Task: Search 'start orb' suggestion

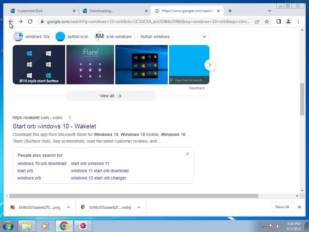Action: click(x=25, y=171)
